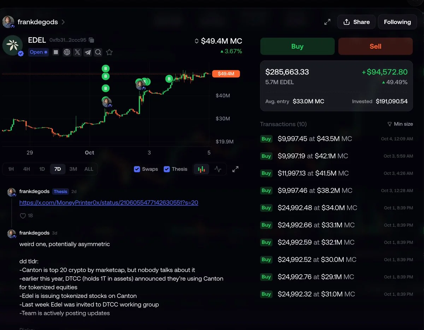Select the $9,997.19 at $42.1M MC transaction

click(336, 156)
